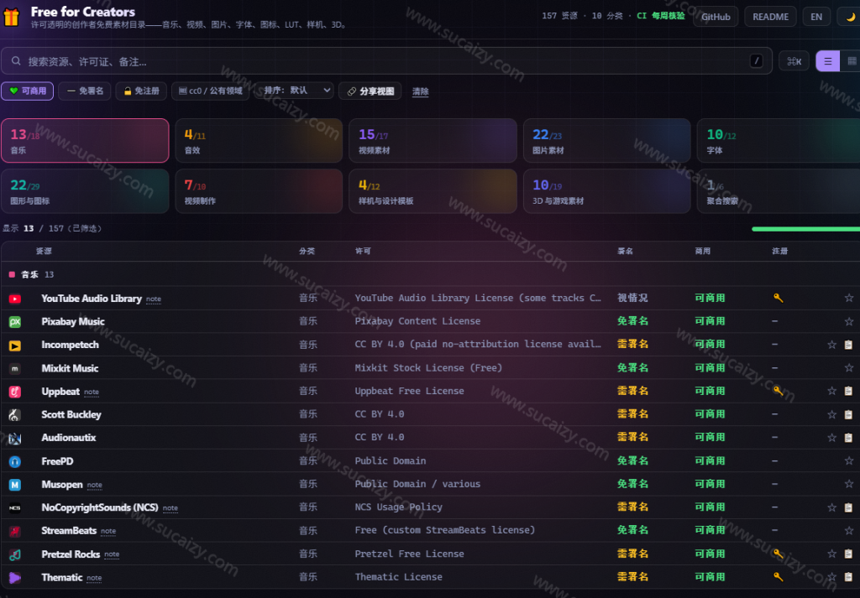The width and height of the screenshot is (860, 598).
Task: Click the key icon in YouTube Audio Library row
Action: click(778, 298)
